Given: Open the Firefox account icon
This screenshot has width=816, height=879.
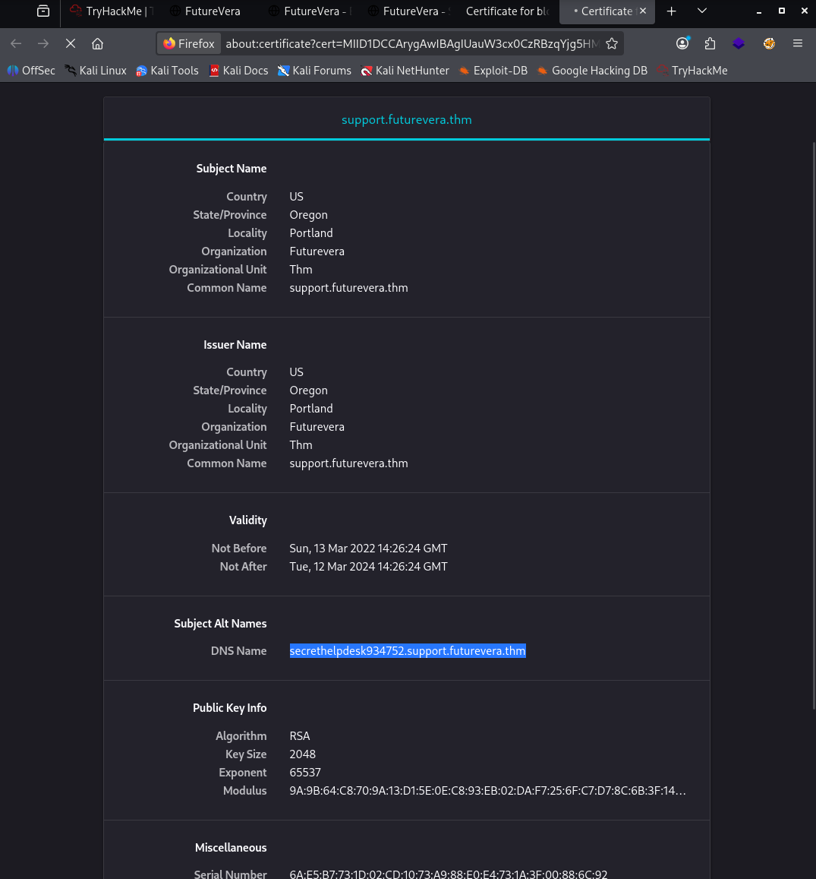Looking at the screenshot, I should pos(682,43).
